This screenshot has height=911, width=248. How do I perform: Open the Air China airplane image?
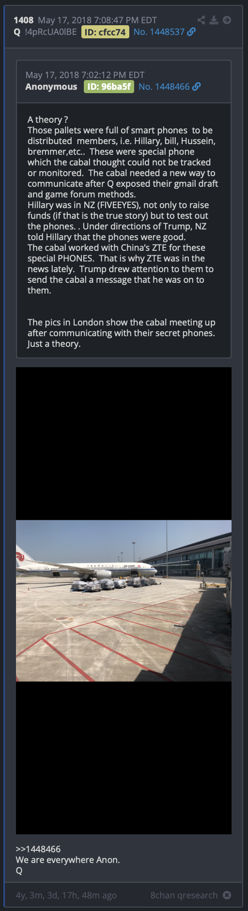click(x=124, y=601)
